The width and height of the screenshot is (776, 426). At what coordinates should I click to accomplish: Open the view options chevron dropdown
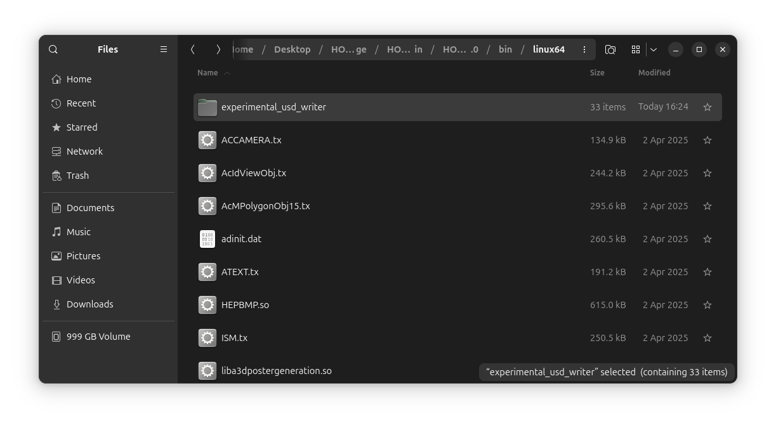(x=654, y=49)
